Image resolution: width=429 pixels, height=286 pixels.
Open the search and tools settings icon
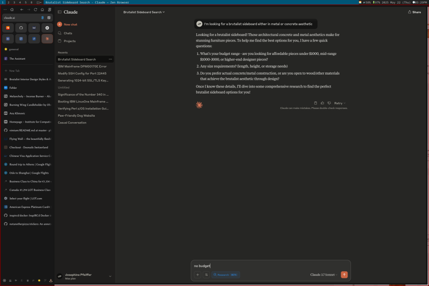206,275
